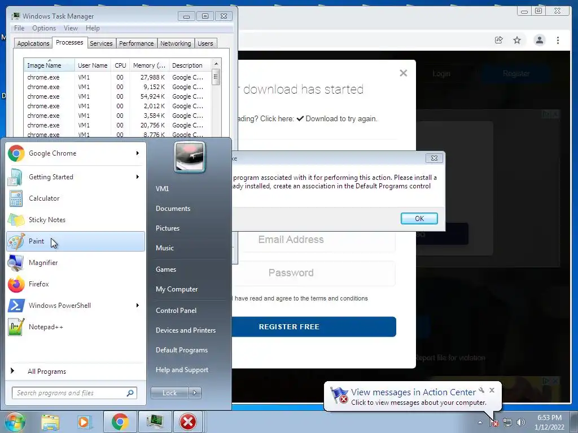Open Magnifier from Start menu
Screen dimensions: 578x433
coord(76,263)
